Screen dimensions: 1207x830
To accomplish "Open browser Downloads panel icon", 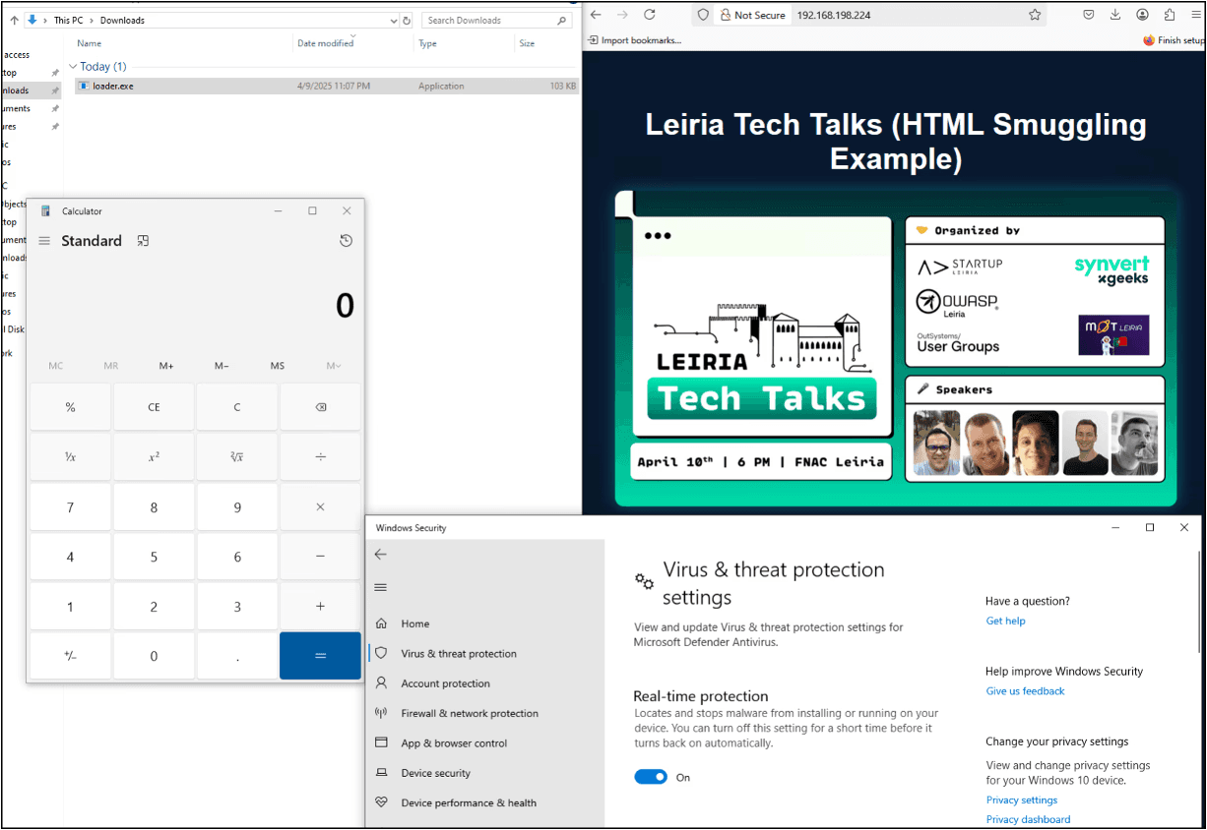I will pyautogui.click(x=1115, y=15).
